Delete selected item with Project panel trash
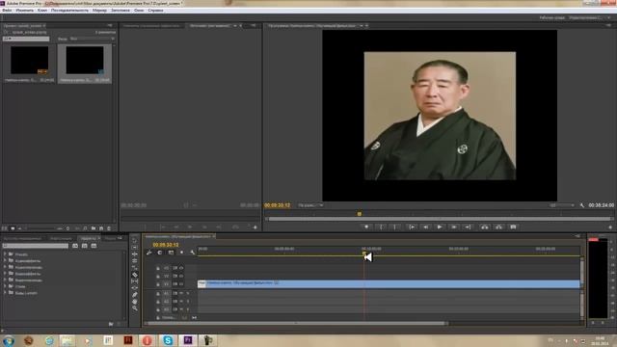Viewport: 617px width, 347px height. point(109,228)
